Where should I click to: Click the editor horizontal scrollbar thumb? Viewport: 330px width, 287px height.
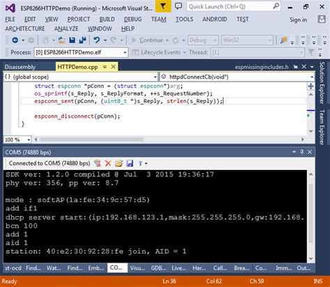coord(92,139)
